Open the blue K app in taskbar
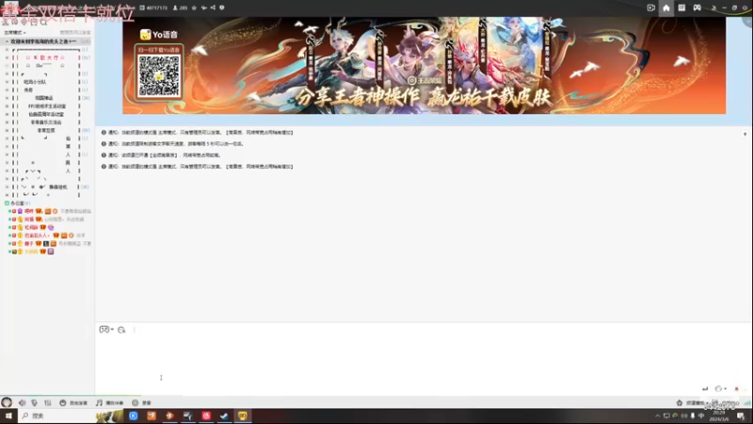This screenshot has height=424, width=753. [133, 416]
